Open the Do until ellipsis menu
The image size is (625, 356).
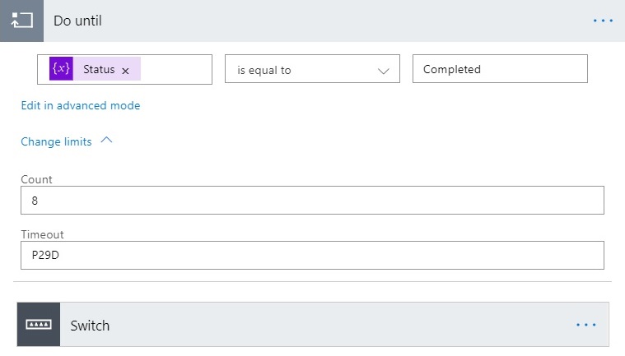[603, 21]
